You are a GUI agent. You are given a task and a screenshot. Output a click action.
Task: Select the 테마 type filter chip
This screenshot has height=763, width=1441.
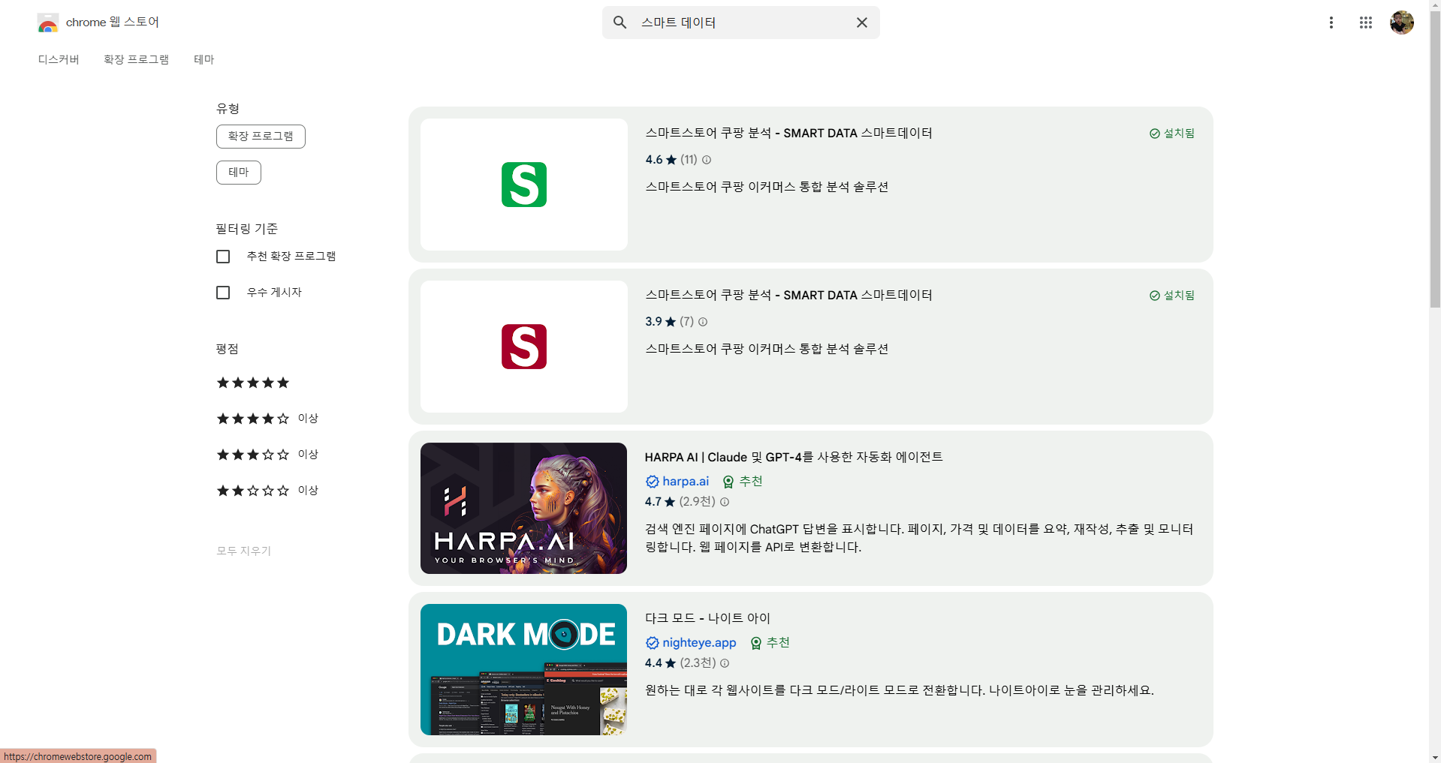pos(239,173)
